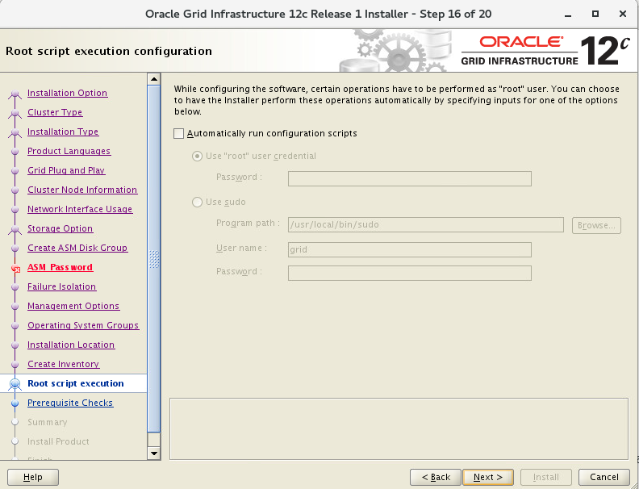Click the disabled Summary step label
This screenshot has height=489, width=639.
(x=48, y=422)
